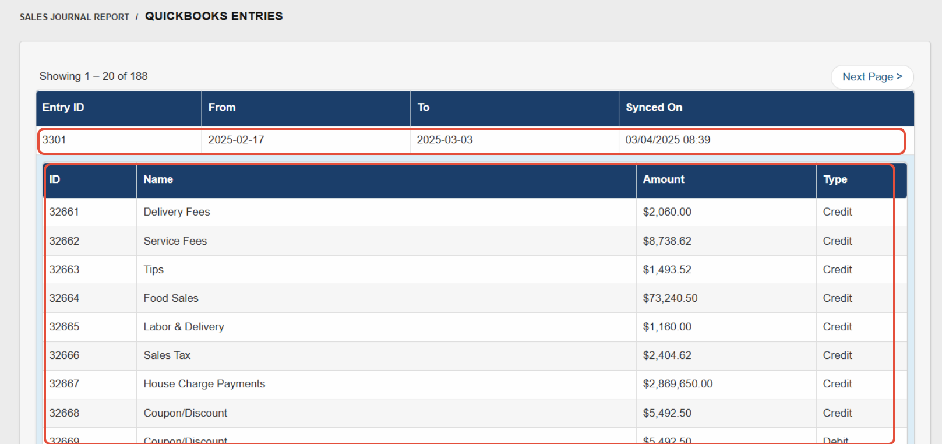The height and width of the screenshot is (444, 942).
Task: Click the amount $2,869,650.00
Action: coord(678,384)
